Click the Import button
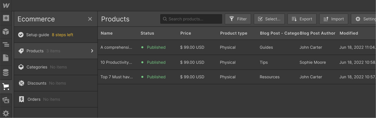376x118 pixels. click(334, 19)
